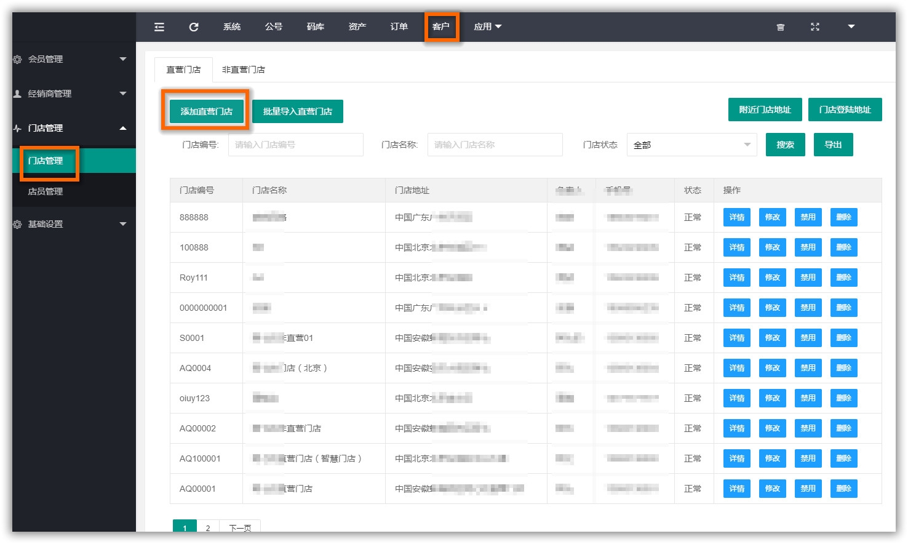Click 删除 for store AQ00001
The width and height of the screenshot is (908, 544).
pos(844,489)
